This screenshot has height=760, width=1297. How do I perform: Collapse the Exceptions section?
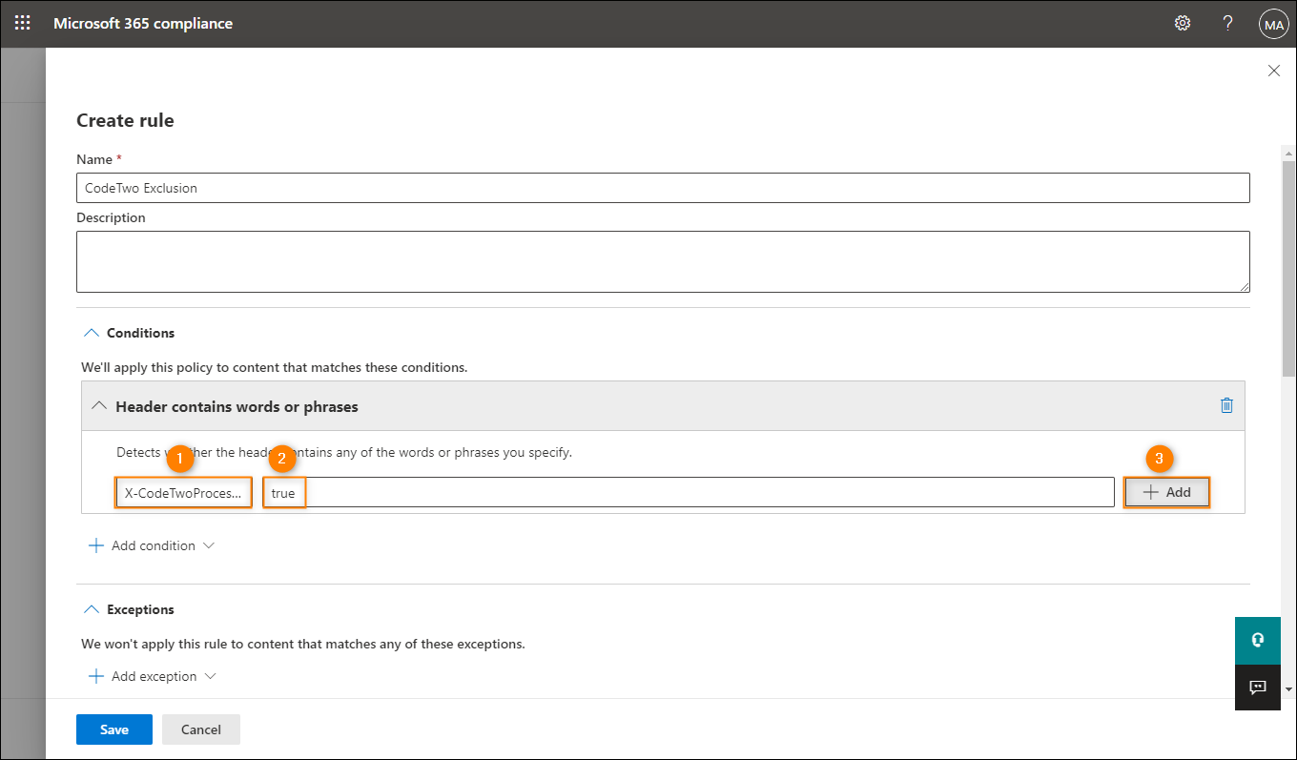(92, 609)
